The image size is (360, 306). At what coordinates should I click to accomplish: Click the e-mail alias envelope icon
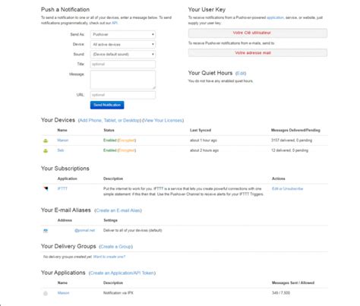pos(46,231)
